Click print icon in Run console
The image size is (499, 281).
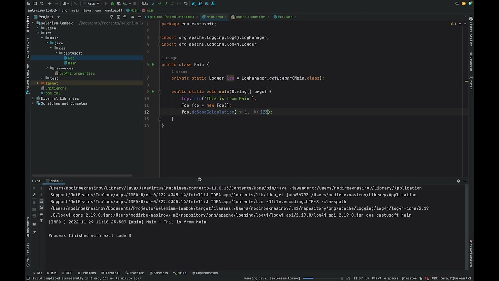click(x=41, y=215)
